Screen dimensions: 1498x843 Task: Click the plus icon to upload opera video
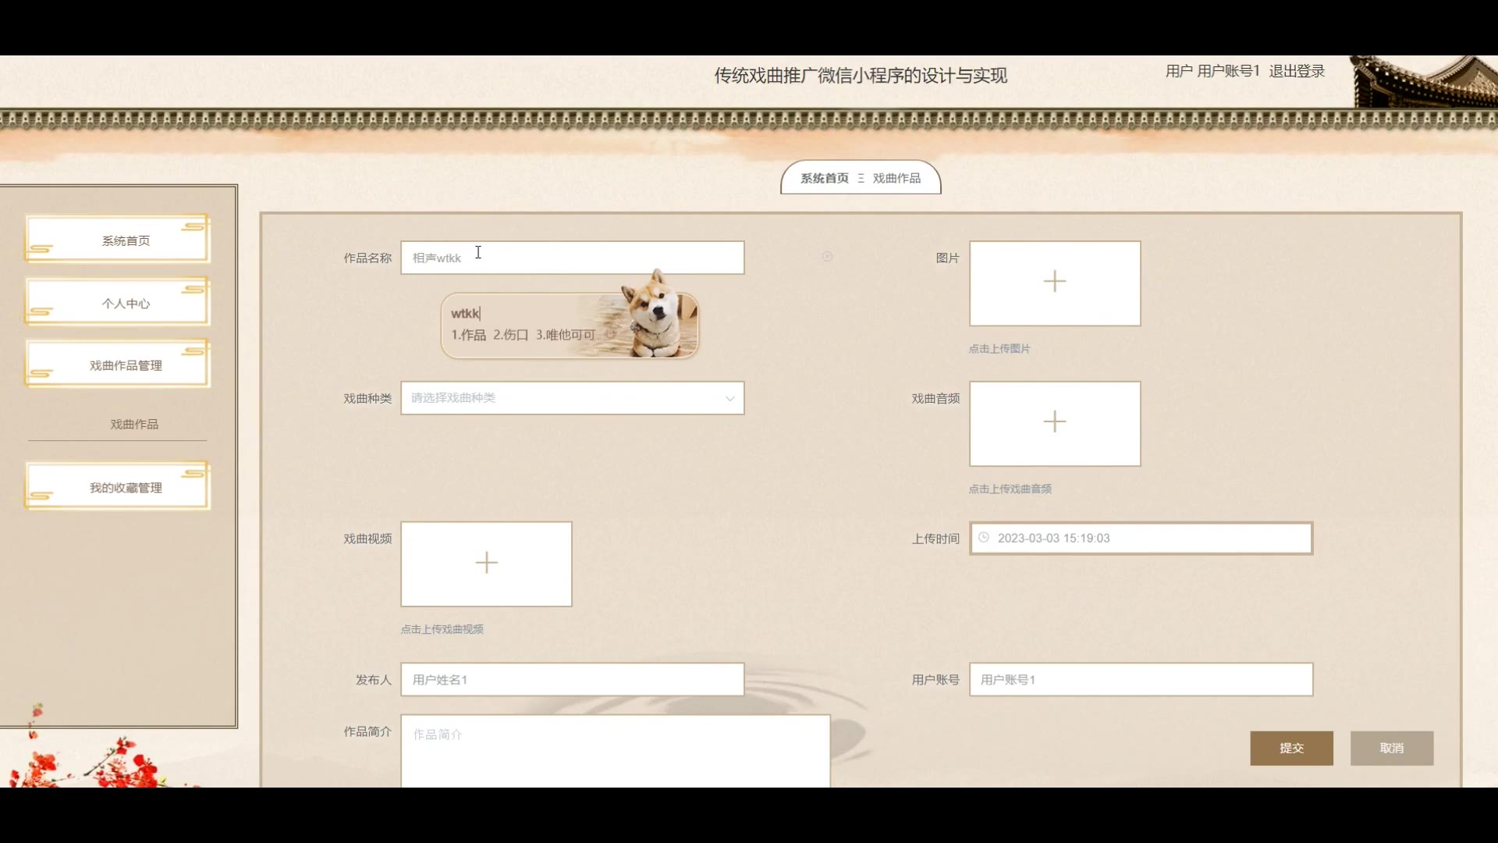[x=486, y=562]
